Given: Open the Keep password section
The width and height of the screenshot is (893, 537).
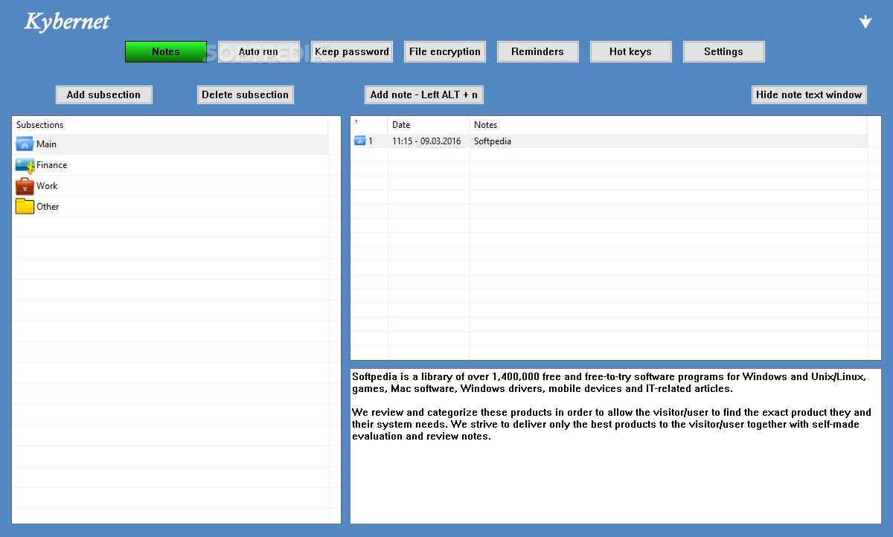Looking at the screenshot, I should [x=351, y=52].
